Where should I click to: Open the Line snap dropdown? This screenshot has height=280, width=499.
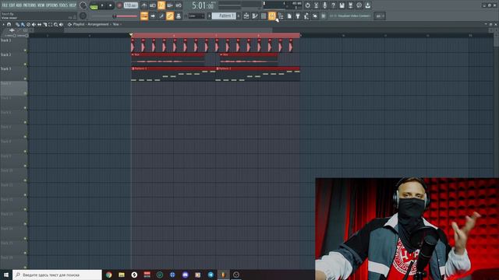(x=196, y=16)
